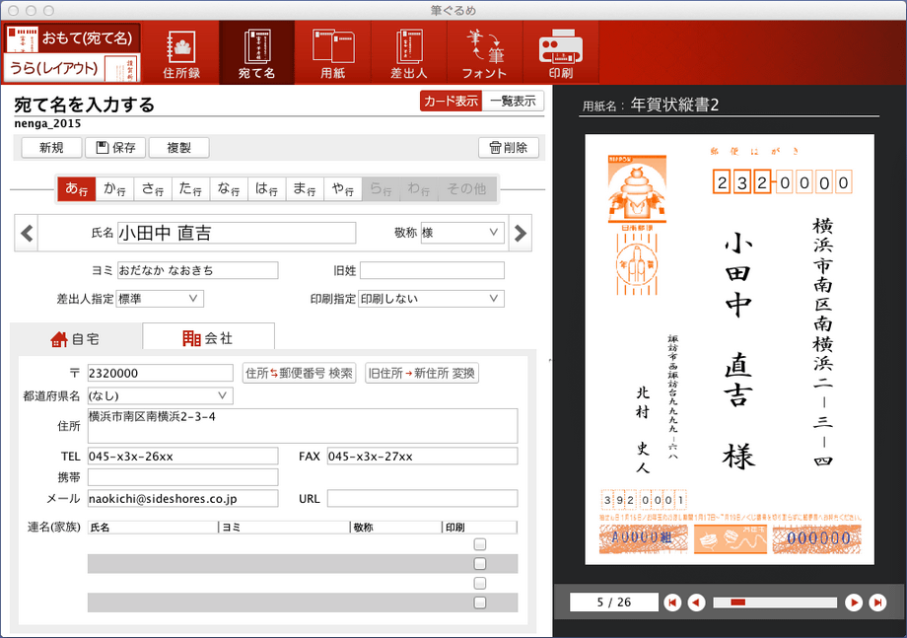Click the 複製 duplicate button

click(178, 148)
